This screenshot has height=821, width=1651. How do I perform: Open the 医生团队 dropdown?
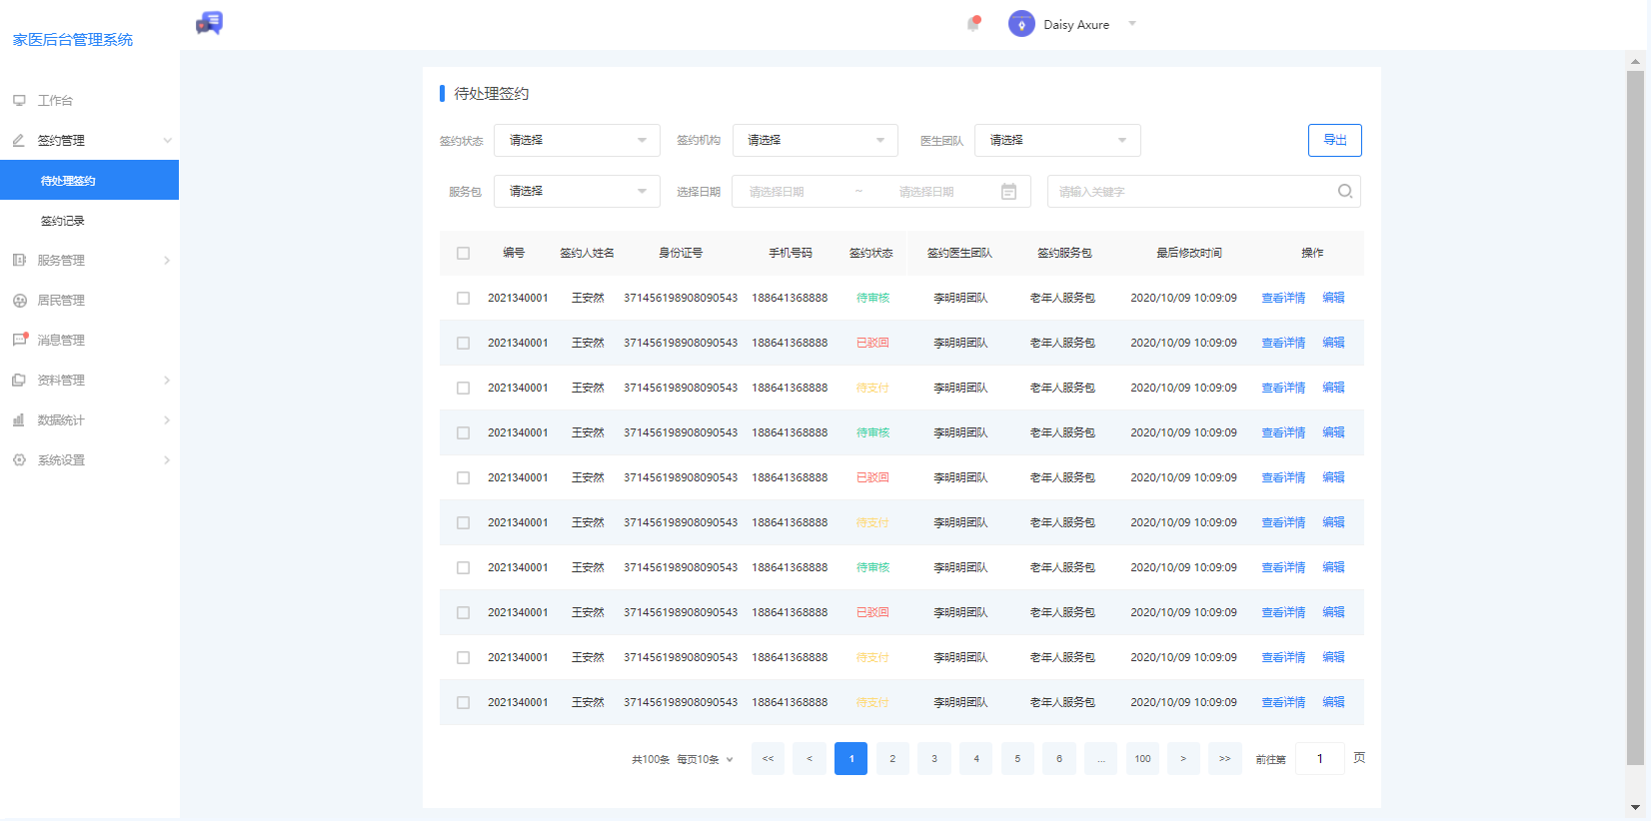[1057, 140]
